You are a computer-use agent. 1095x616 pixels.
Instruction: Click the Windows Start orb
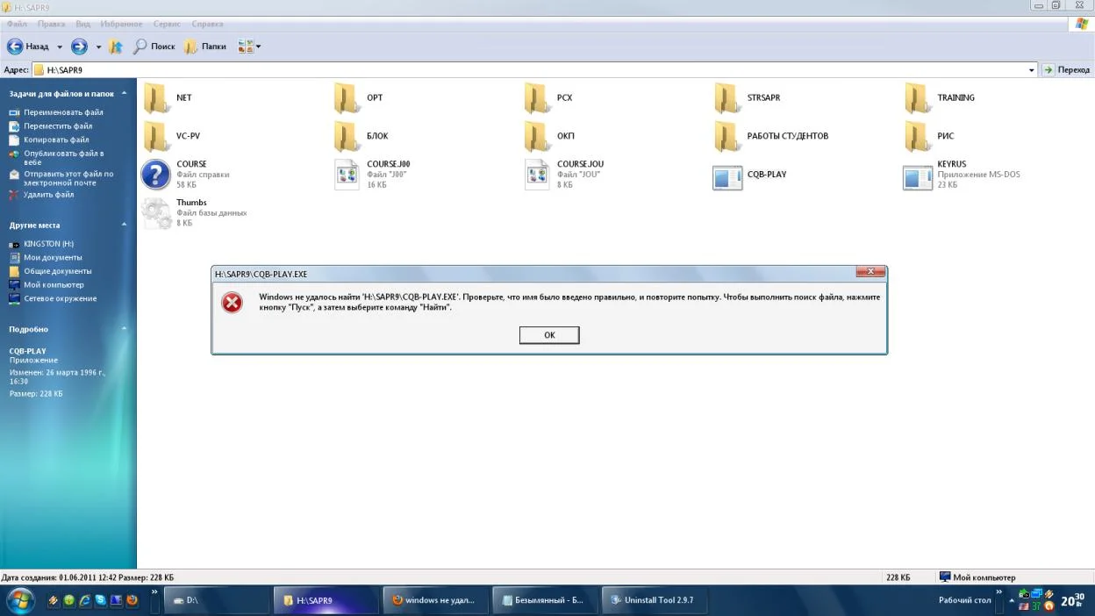click(x=19, y=601)
